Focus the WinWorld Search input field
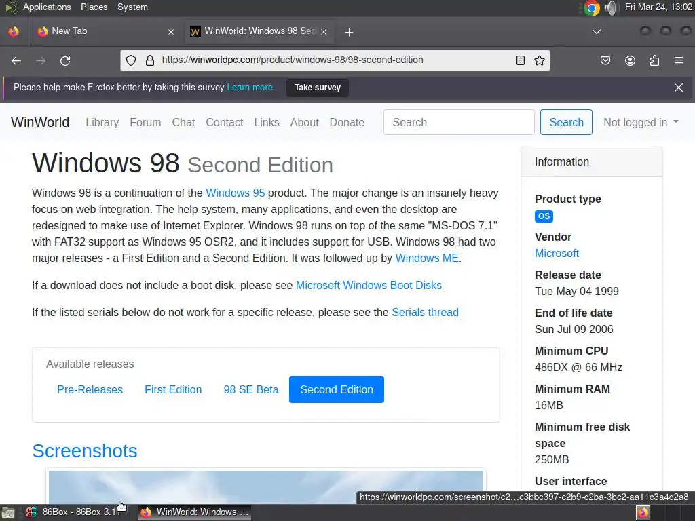Screen dimensions: 695x521 [x=459, y=122]
